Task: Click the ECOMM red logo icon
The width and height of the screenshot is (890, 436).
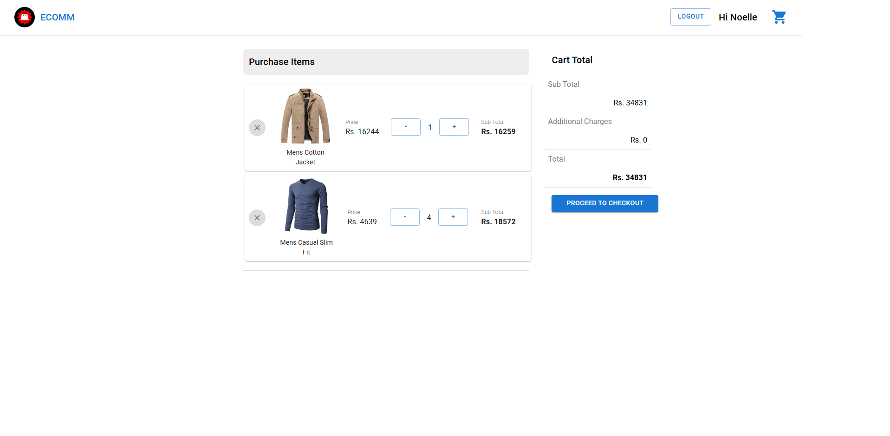Action: pyautogui.click(x=25, y=17)
